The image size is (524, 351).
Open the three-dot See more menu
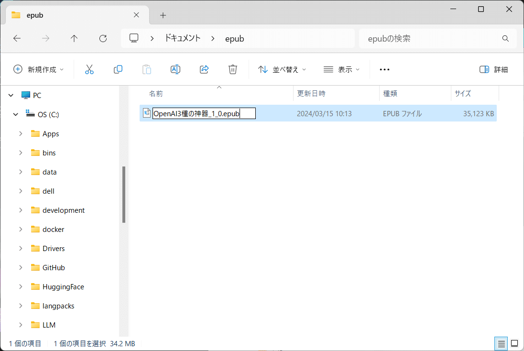tap(385, 69)
